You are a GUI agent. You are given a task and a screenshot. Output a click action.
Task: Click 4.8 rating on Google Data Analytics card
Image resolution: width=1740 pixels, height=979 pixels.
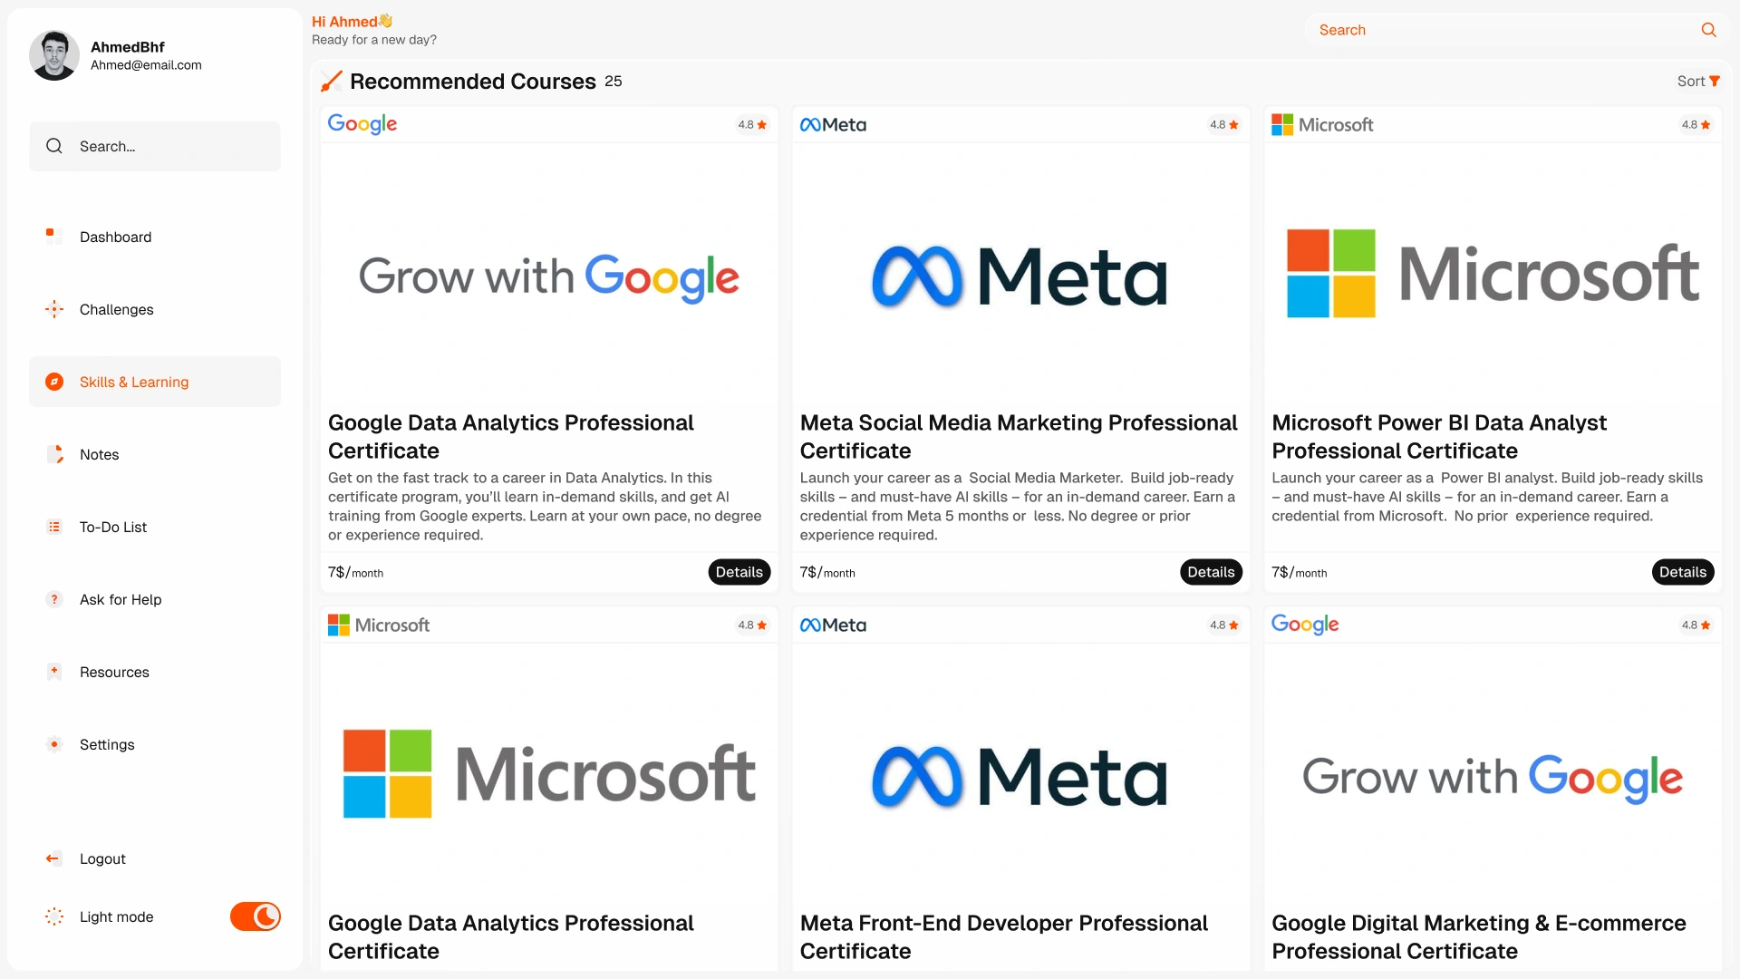(x=752, y=125)
